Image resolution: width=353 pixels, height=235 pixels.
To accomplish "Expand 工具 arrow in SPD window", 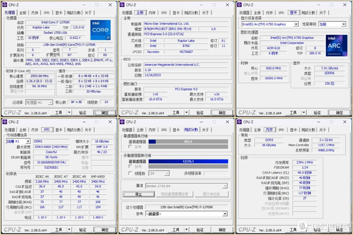I will click(69, 229).
